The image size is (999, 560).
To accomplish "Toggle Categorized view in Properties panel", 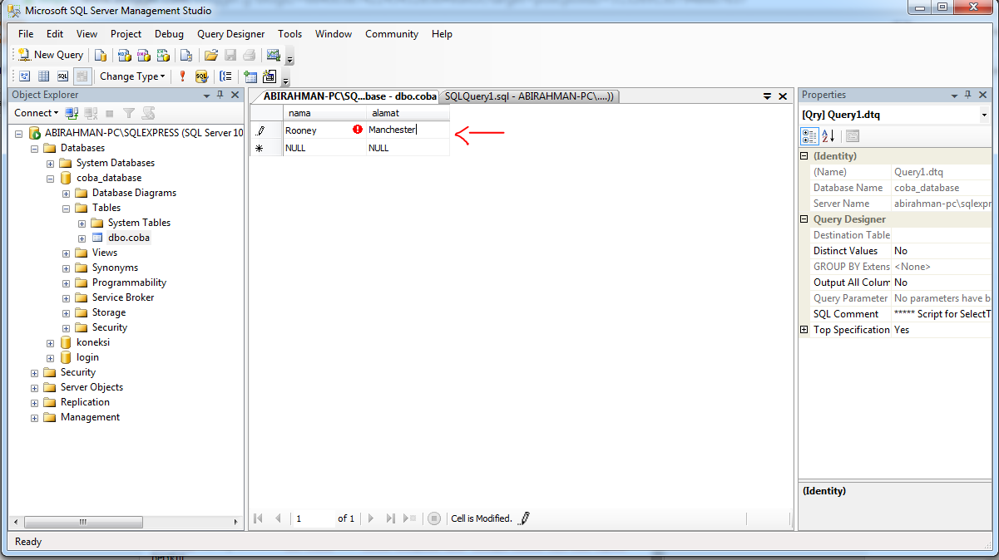I will pos(808,136).
